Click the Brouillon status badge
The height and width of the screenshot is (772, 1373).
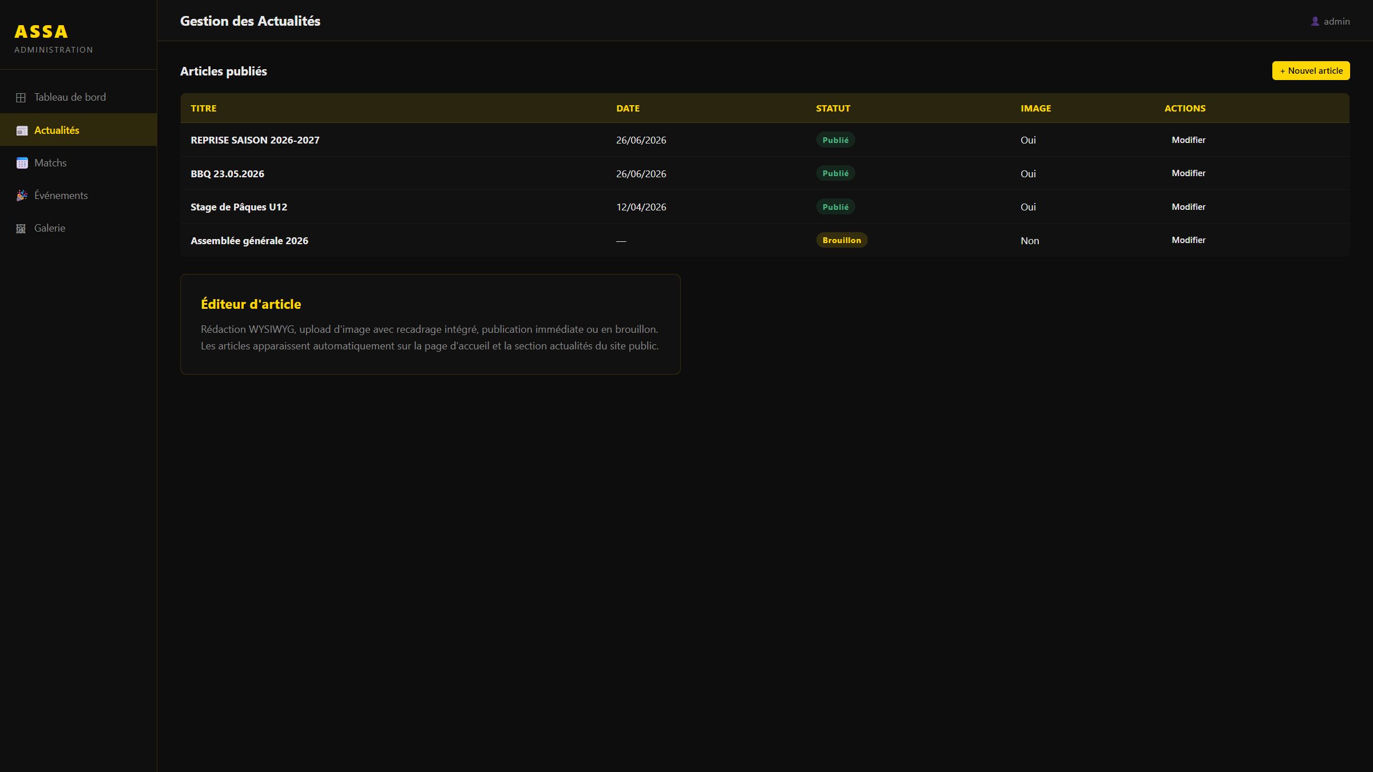tap(842, 240)
